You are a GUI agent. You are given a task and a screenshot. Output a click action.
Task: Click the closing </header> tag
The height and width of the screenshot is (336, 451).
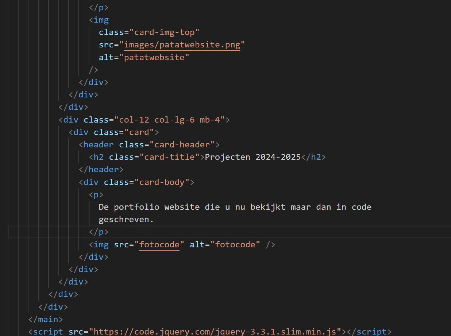click(101, 170)
